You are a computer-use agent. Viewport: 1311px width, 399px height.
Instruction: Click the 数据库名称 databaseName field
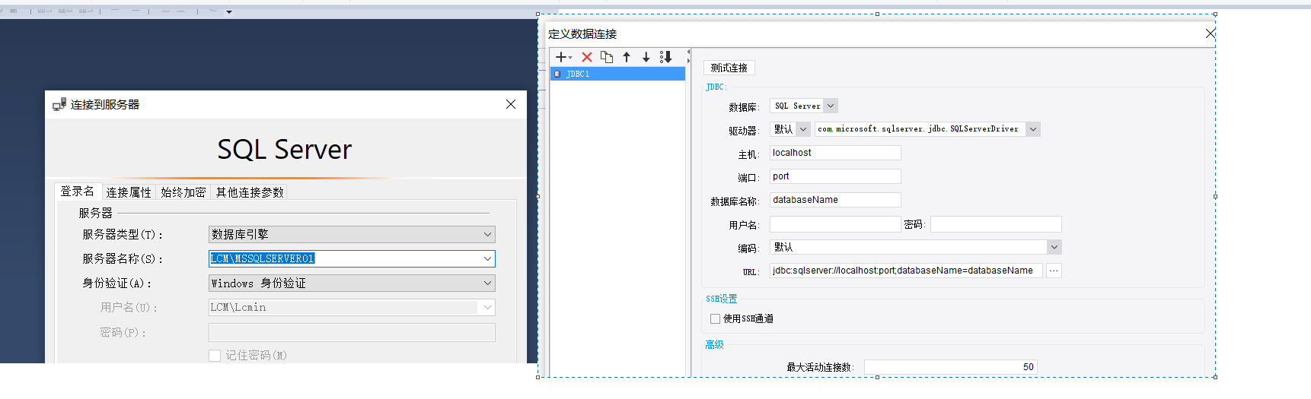tap(835, 200)
